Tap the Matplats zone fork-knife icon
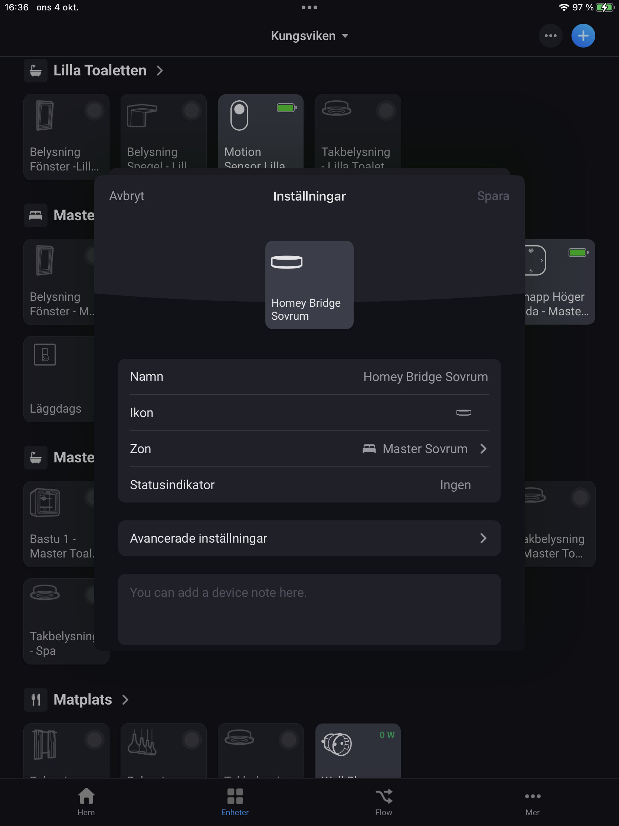The height and width of the screenshot is (826, 619). (36, 699)
